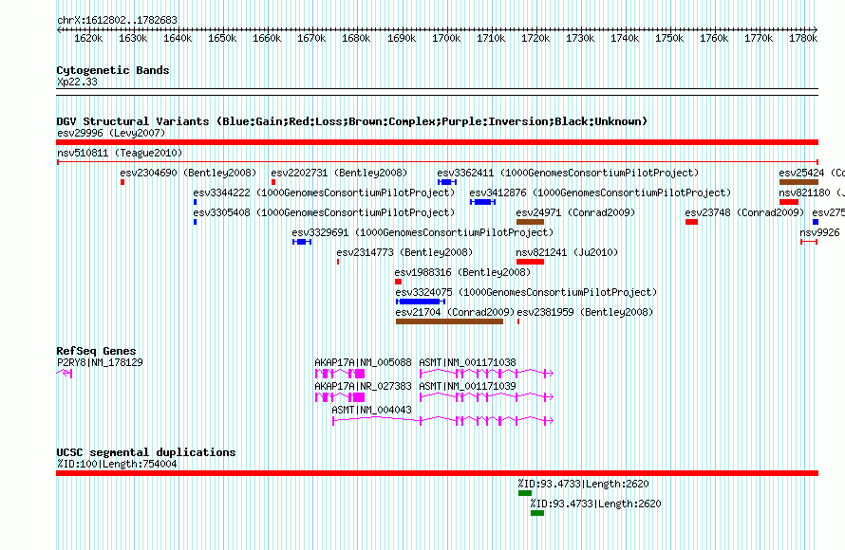Select the 1780k ruler position label
845x550 pixels.
tap(803, 38)
